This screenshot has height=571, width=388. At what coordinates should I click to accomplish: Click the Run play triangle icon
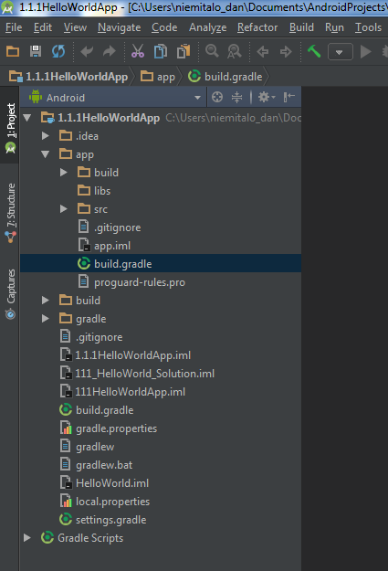[365, 51]
